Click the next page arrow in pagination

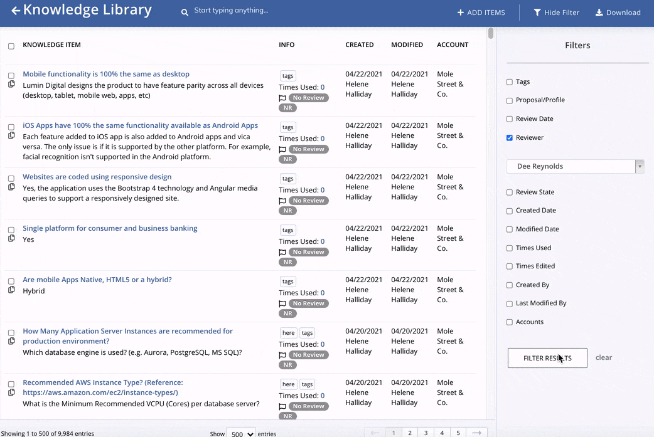click(x=476, y=433)
